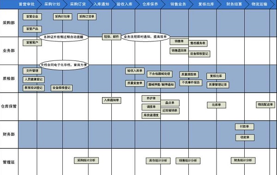This screenshot has height=175, width=277.
Task: Click the 业务流程即时通知 ellipse
Action: tap(145, 37)
